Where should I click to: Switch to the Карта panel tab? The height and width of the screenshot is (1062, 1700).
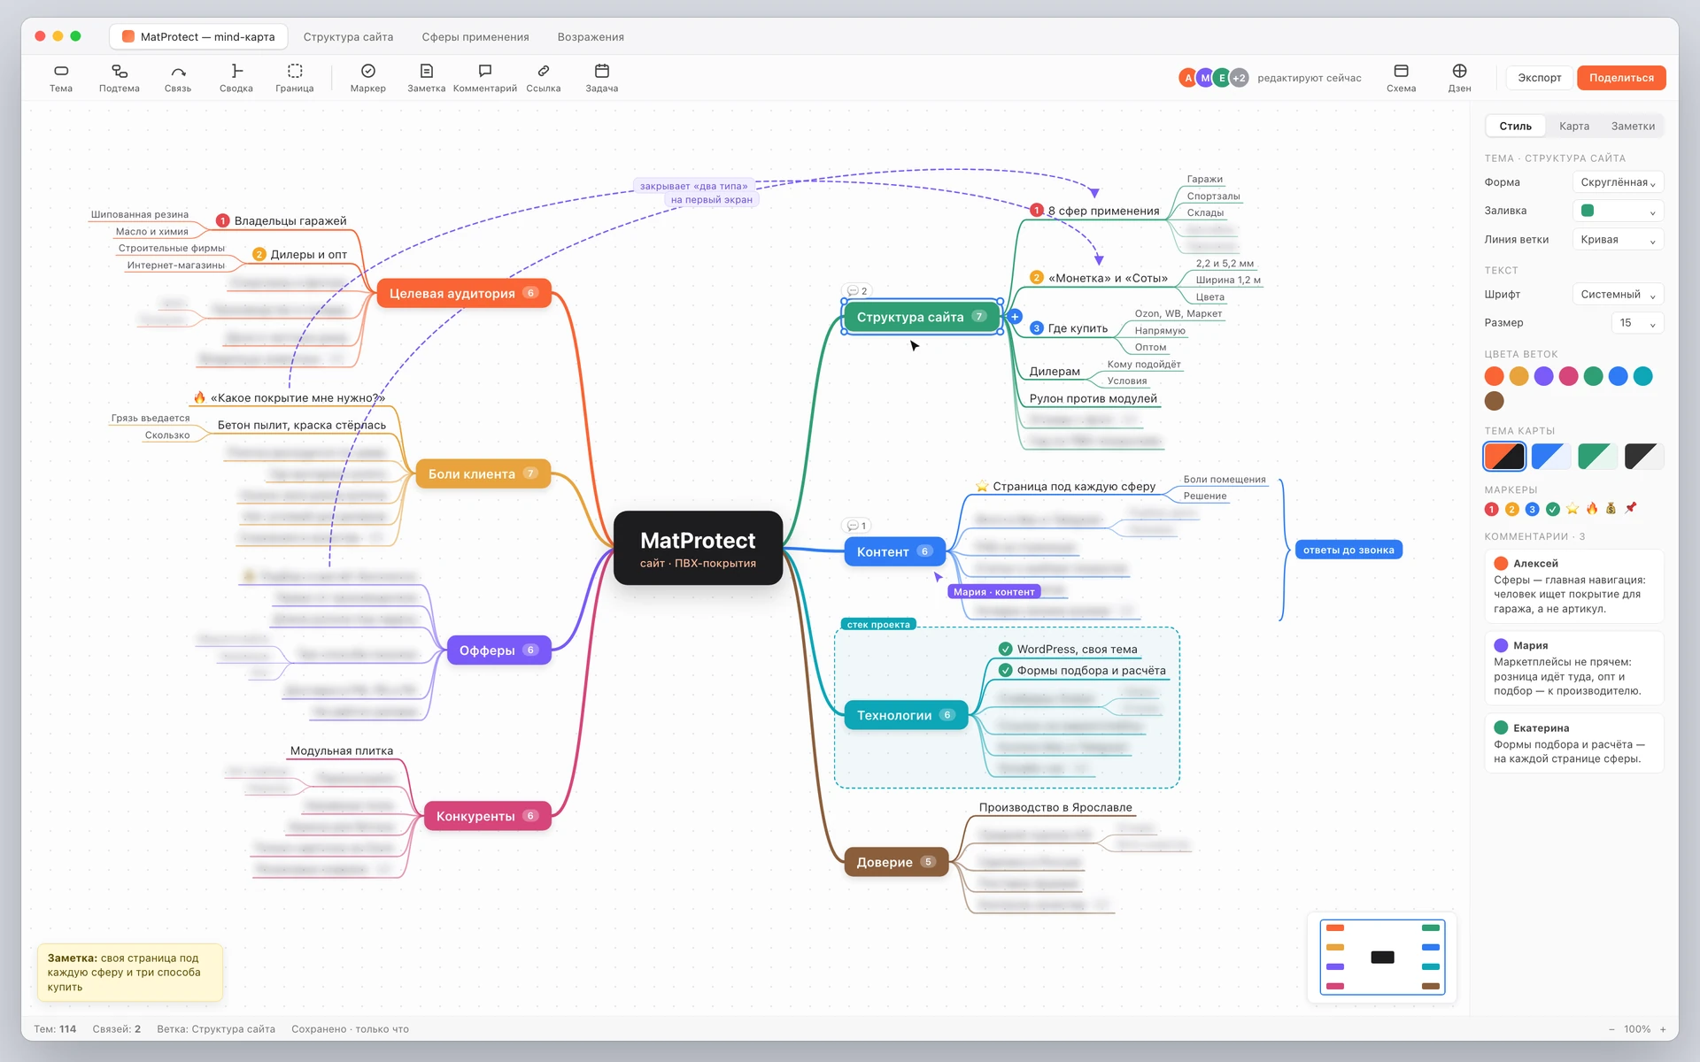coord(1574,126)
